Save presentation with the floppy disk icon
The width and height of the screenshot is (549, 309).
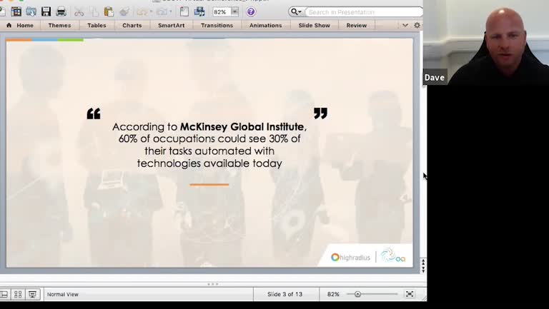click(46, 11)
